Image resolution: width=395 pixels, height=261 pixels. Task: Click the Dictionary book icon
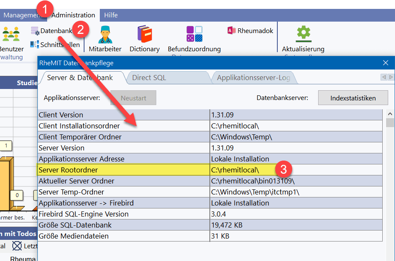pyautogui.click(x=144, y=35)
